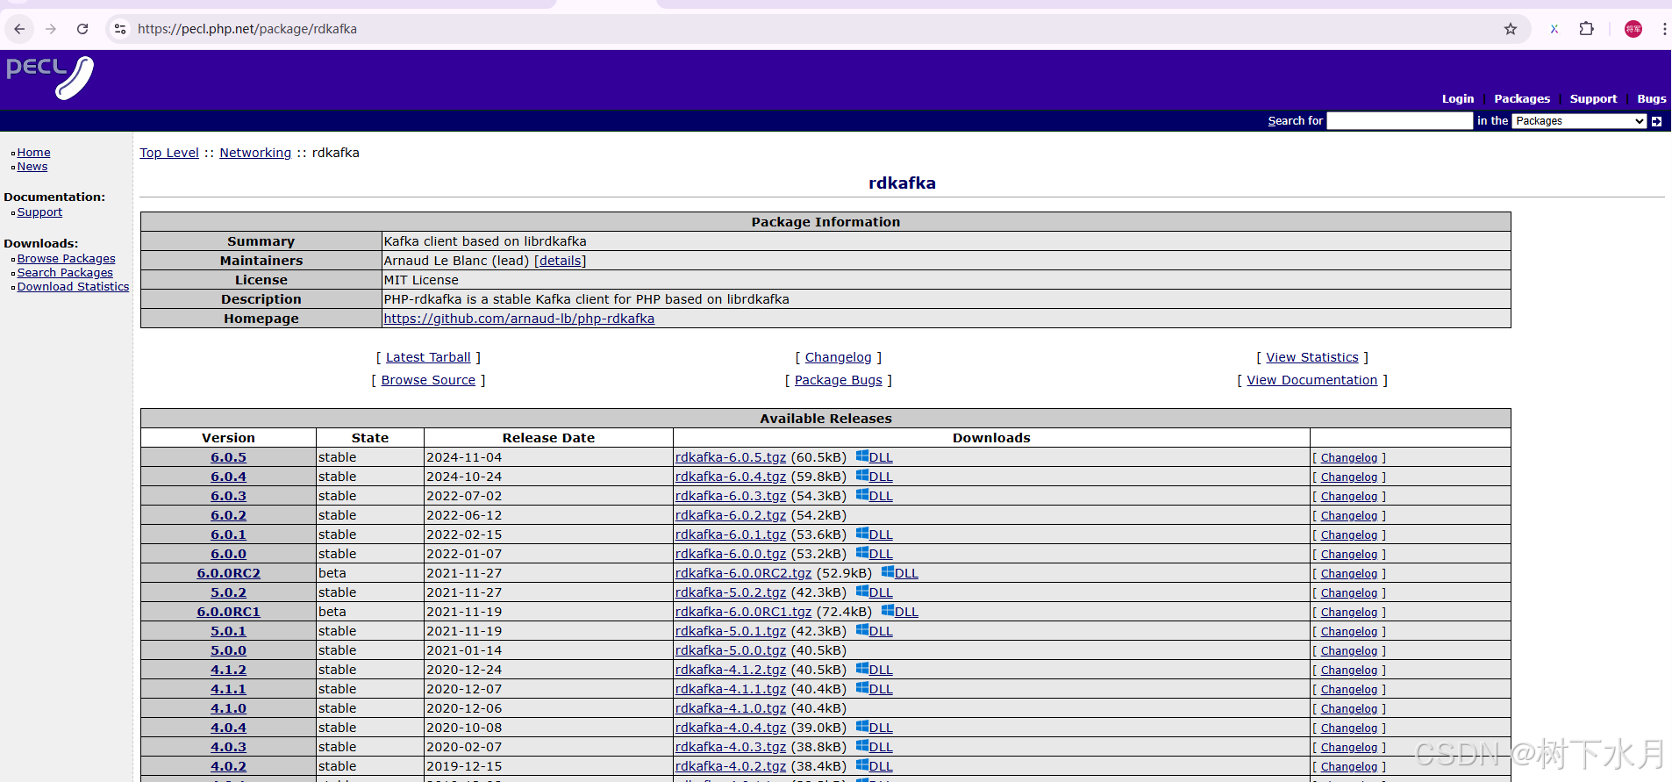Image resolution: width=1672 pixels, height=782 pixels.
Task: Open Bugs in the top navigation
Action: [1651, 99]
